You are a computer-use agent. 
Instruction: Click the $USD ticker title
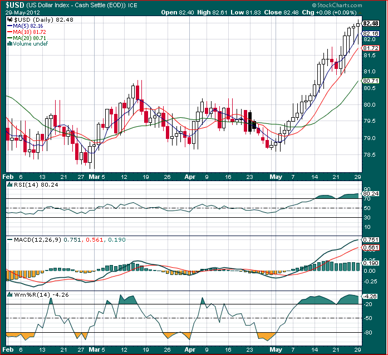[14, 5]
